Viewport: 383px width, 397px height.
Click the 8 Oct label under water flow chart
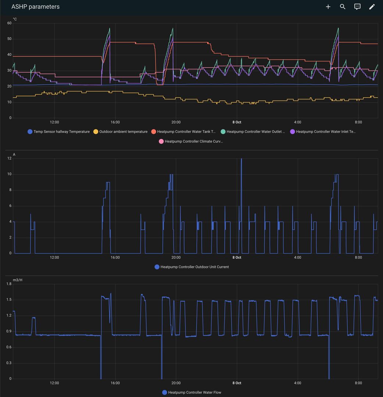237,383
